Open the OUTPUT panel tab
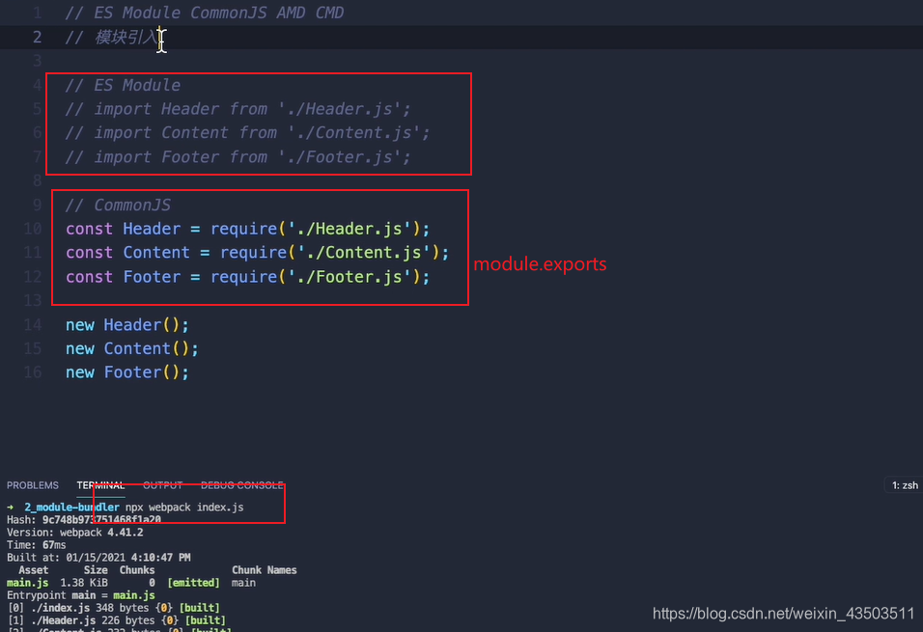The width and height of the screenshot is (923, 632). [x=162, y=485]
